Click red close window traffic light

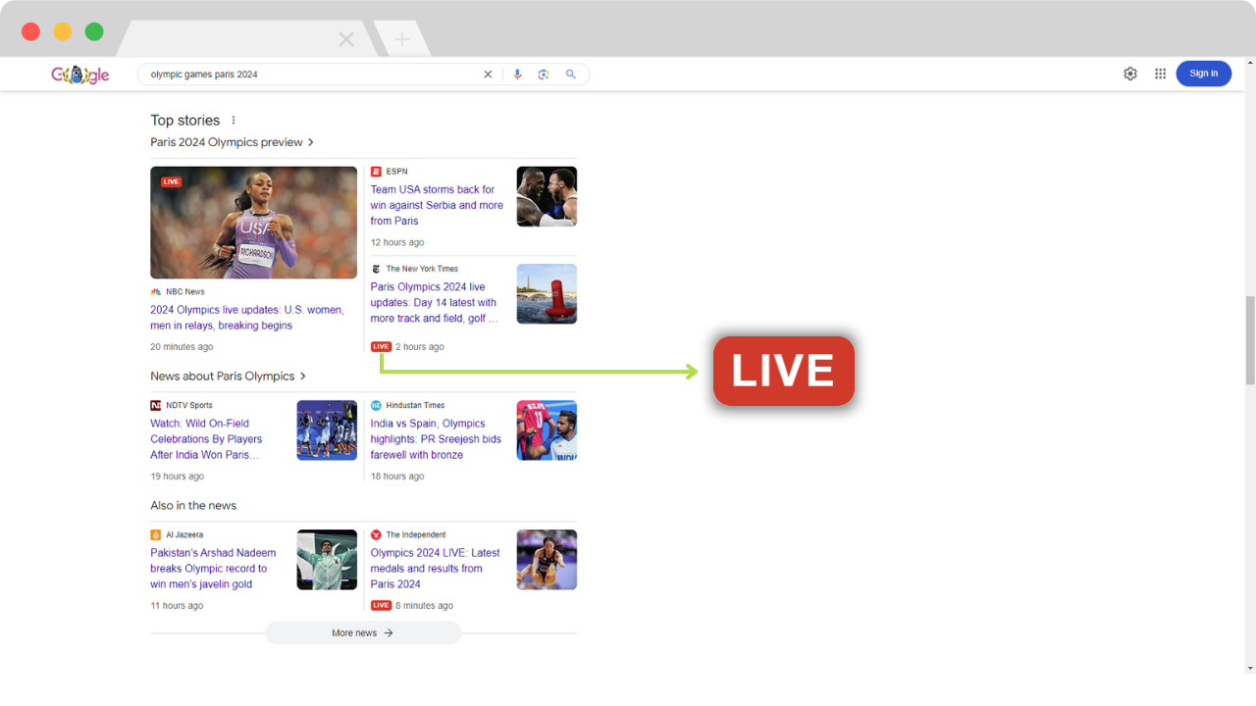(x=30, y=31)
